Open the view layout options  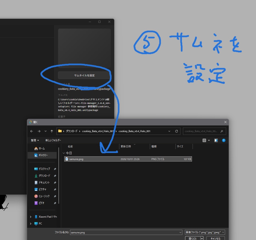click(204, 140)
